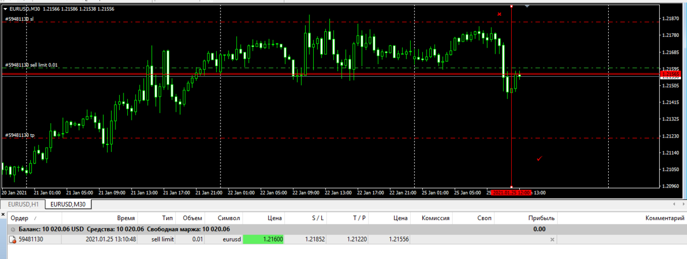Click the take profit value 1.21220
The height and width of the screenshot is (259, 687).
tap(357, 240)
